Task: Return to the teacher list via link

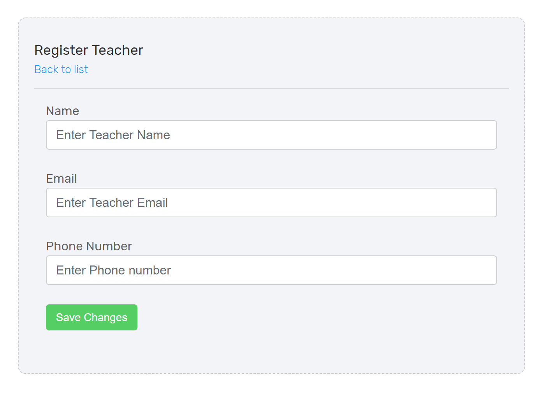Action: coord(61,69)
